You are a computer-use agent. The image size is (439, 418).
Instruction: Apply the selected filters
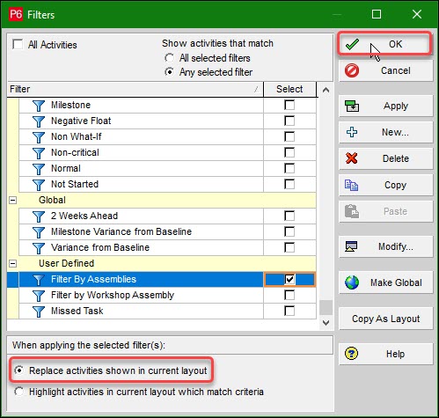point(386,106)
